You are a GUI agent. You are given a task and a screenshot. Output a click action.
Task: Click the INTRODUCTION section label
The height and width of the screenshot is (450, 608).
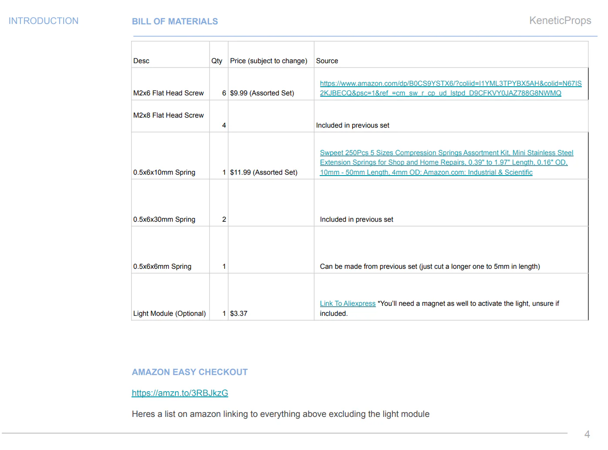click(44, 21)
